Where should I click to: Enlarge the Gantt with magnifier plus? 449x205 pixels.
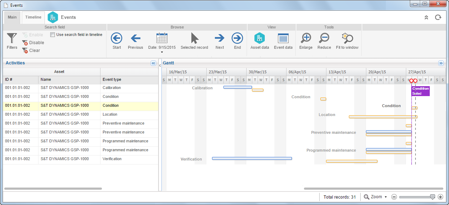click(306, 41)
